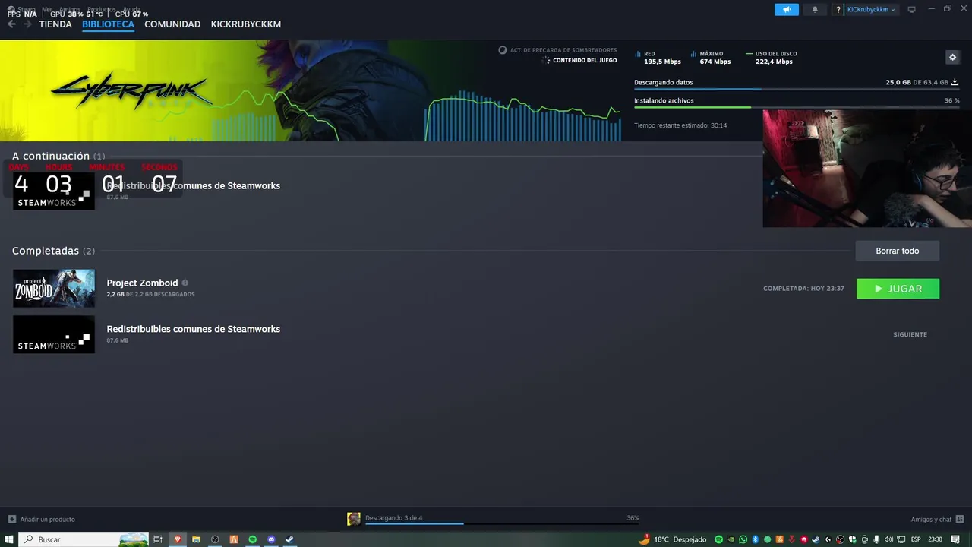The height and width of the screenshot is (547, 972).
Task: Click the bottom download progress bar
Action: tap(502, 523)
